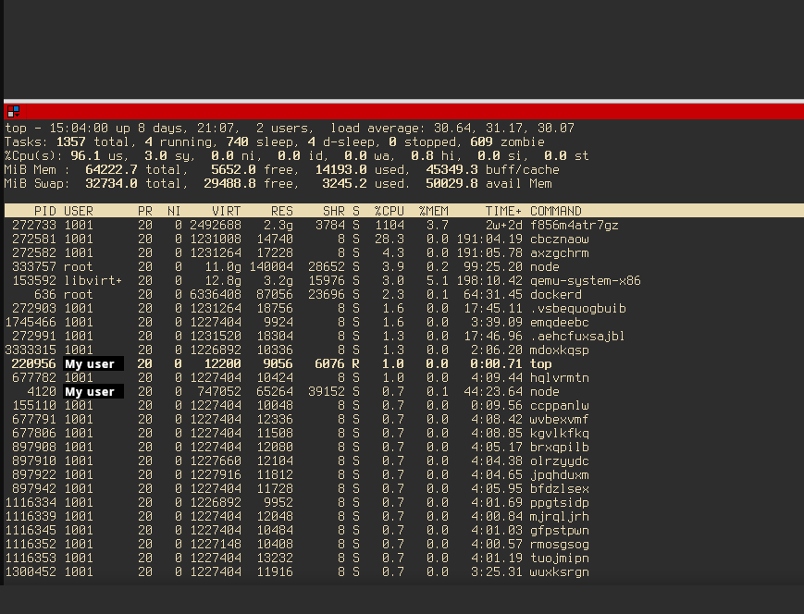Click the TIME+ column header

(503, 211)
